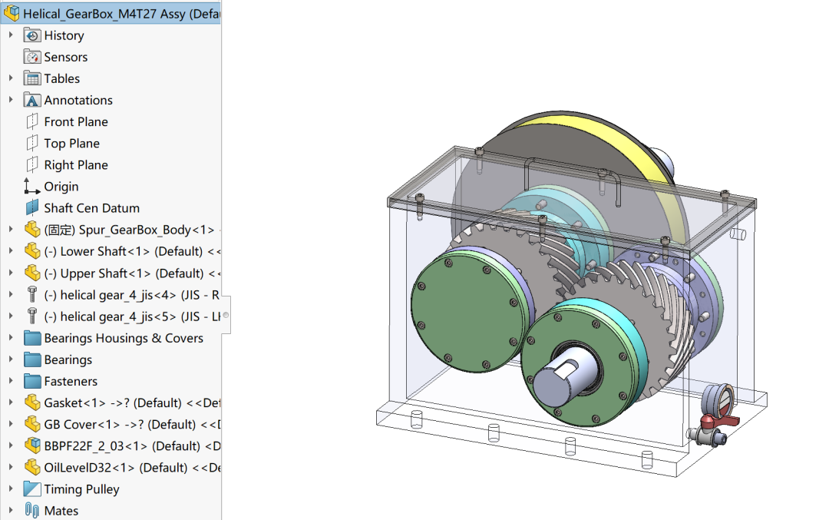Select the Front Plane label
Screen dimensions: 829x520
76,121
